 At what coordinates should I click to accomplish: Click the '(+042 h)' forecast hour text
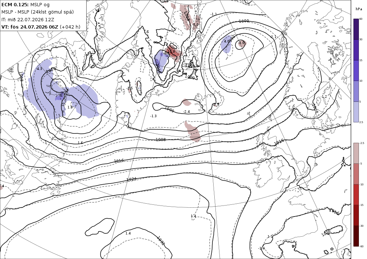pyautogui.click(x=70, y=27)
